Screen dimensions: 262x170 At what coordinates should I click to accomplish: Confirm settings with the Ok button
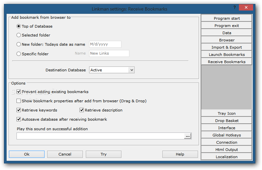coord(27,154)
